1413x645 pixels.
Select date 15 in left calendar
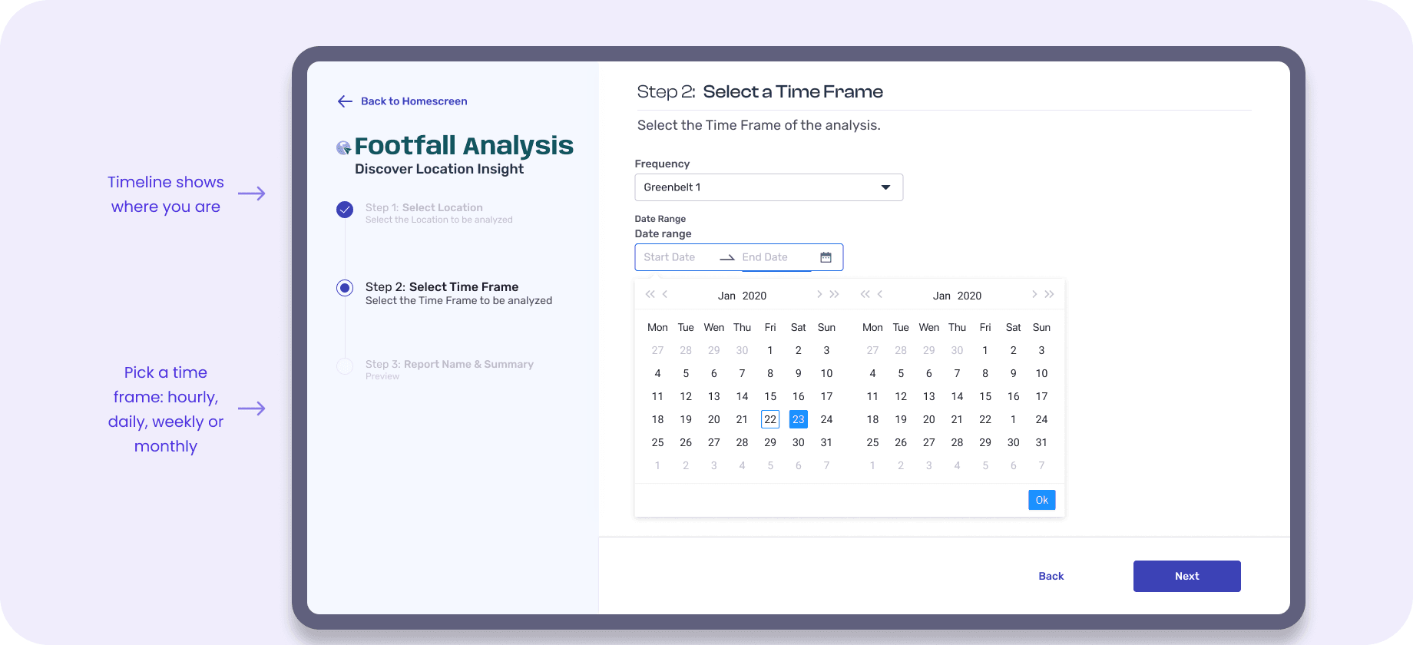[x=770, y=396]
